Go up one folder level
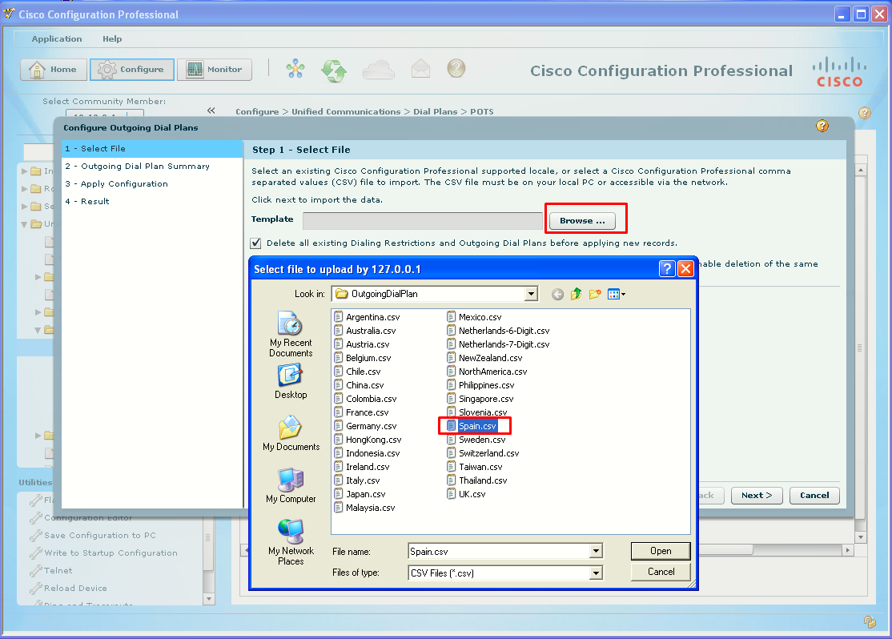892x639 pixels. click(x=577, y=294)
